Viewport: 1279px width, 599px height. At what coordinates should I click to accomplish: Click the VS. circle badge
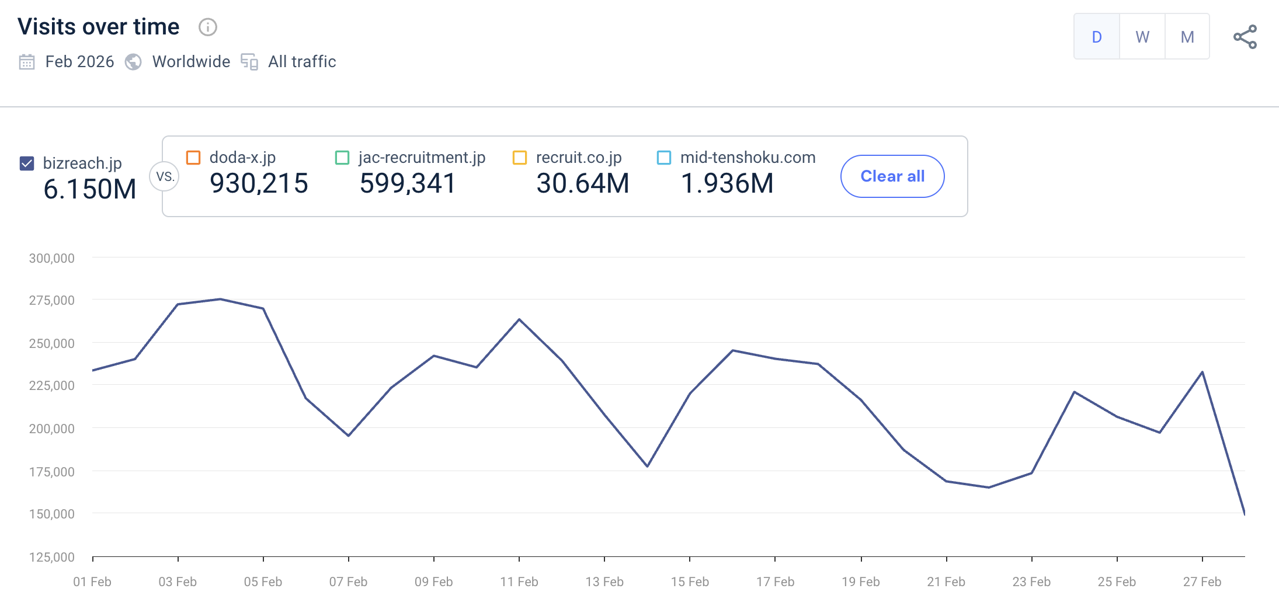pos(165,176)
